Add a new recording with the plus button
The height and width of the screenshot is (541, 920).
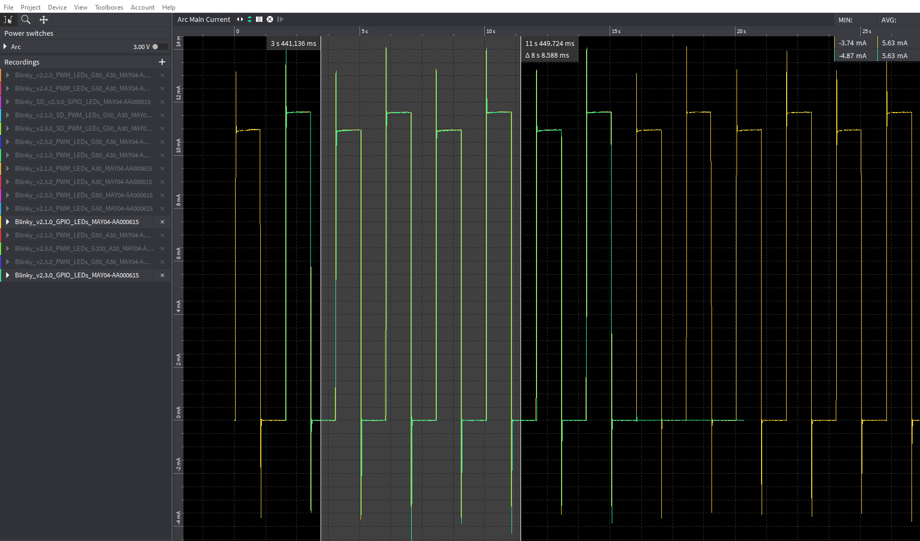tap(162, 62)
